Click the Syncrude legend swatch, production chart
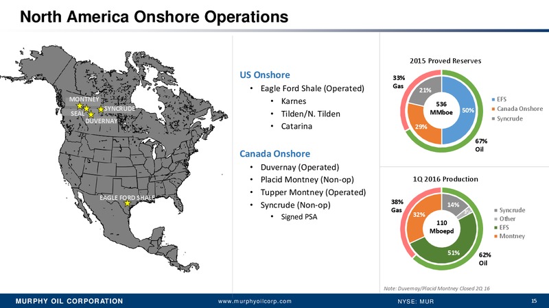 tap(495, 210)
